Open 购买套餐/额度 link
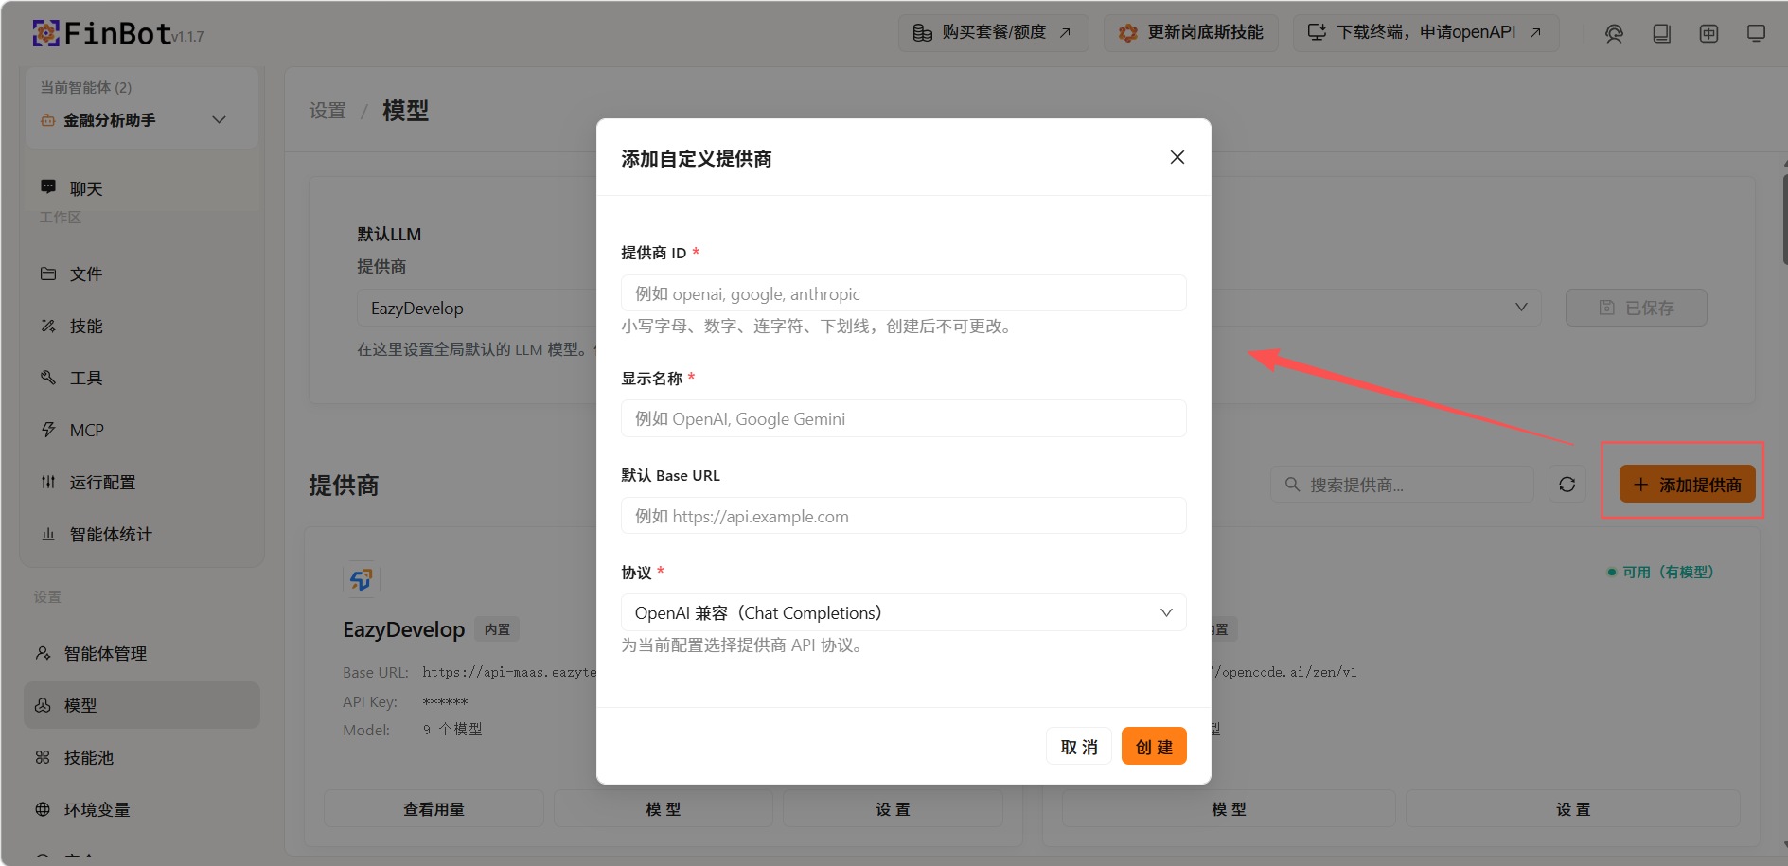The height and width of the screenshot is (866, 1788). pos(993,32)
